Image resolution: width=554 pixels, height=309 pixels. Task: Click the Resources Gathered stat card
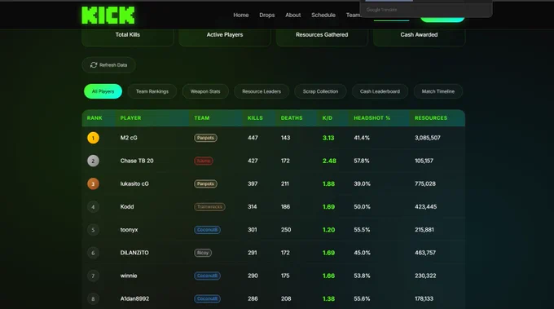[322, 37]
